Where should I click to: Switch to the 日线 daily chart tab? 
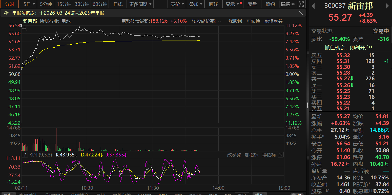click(x=118, y=4)
